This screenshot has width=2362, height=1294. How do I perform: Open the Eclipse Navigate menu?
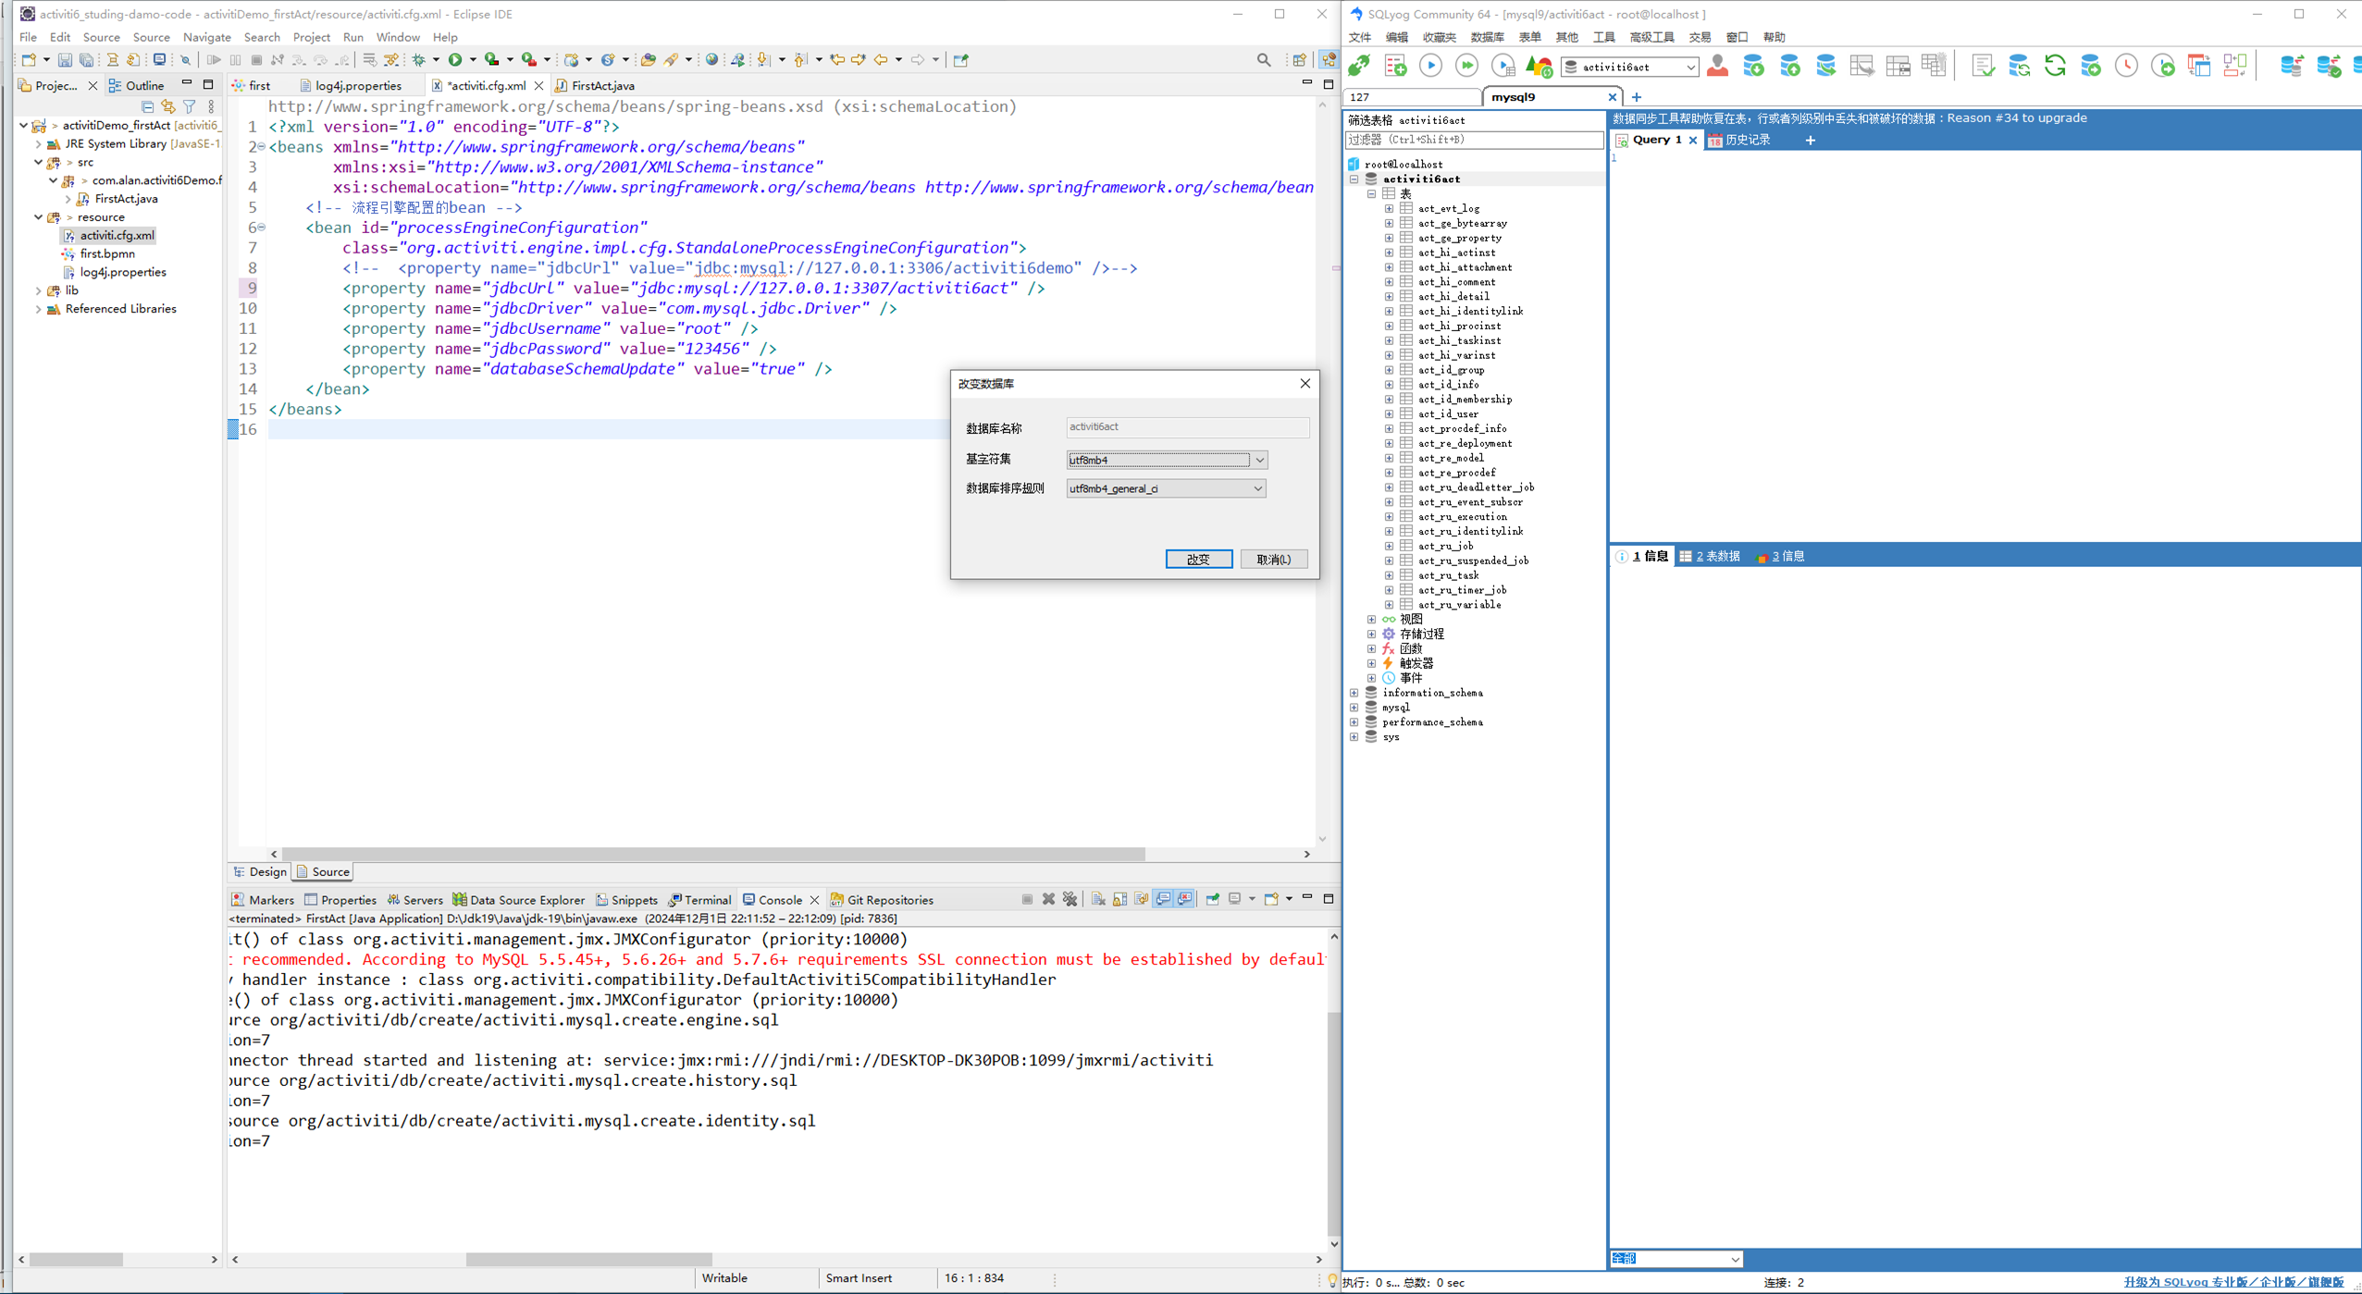click(206, 37)
